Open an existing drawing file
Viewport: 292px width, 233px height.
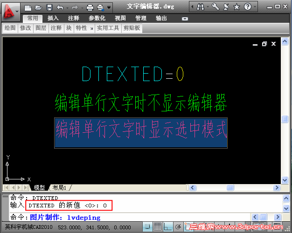click(x=38, y=7)
